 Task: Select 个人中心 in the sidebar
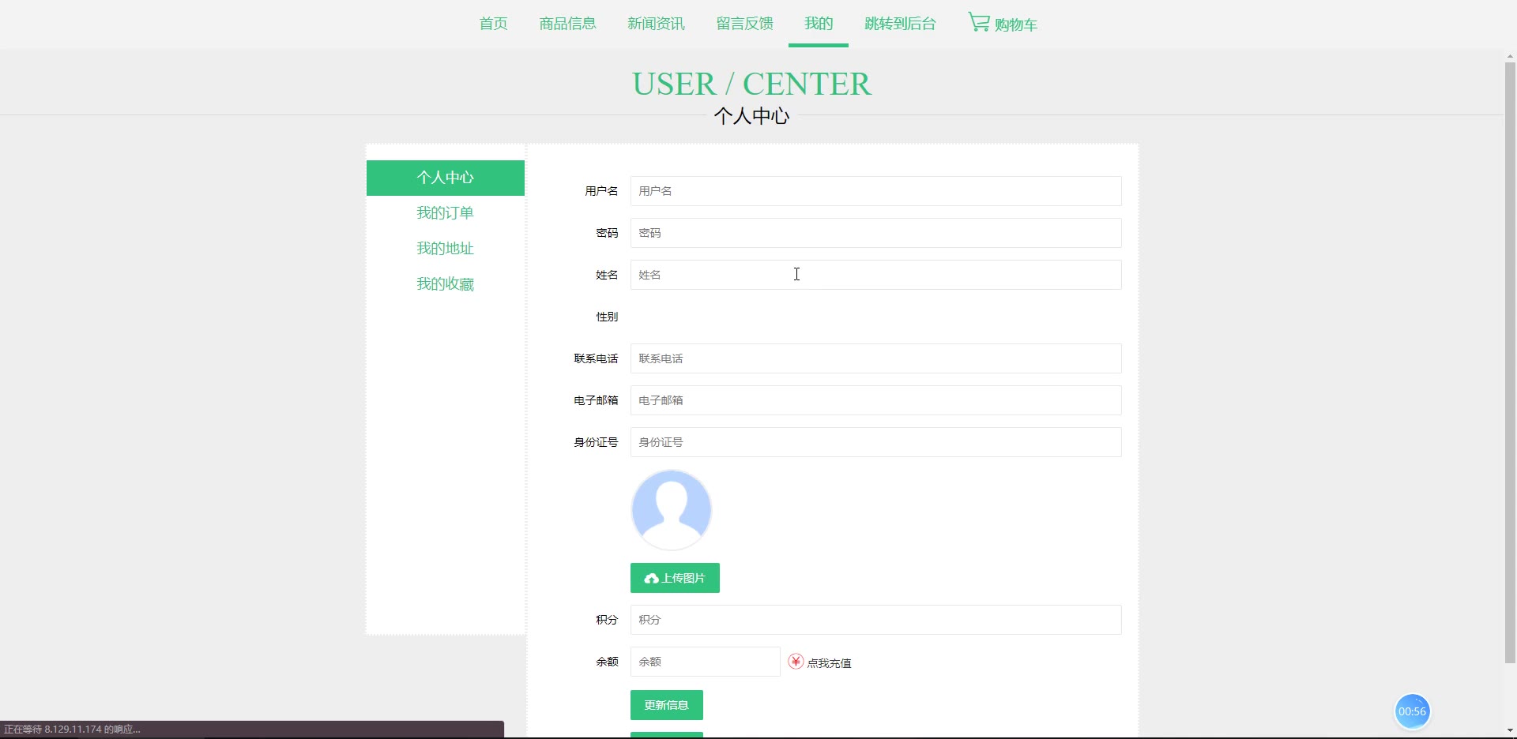point(446,178)
